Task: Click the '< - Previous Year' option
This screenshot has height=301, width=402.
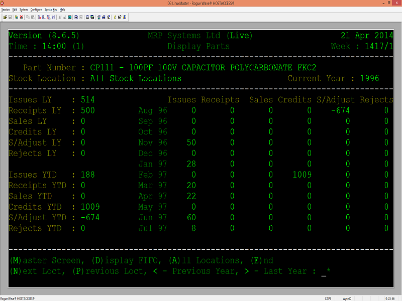Action: 195,271
